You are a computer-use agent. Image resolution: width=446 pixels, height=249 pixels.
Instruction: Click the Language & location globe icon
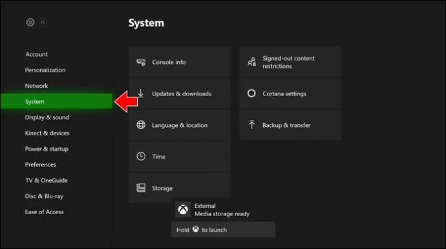(141, 125)
